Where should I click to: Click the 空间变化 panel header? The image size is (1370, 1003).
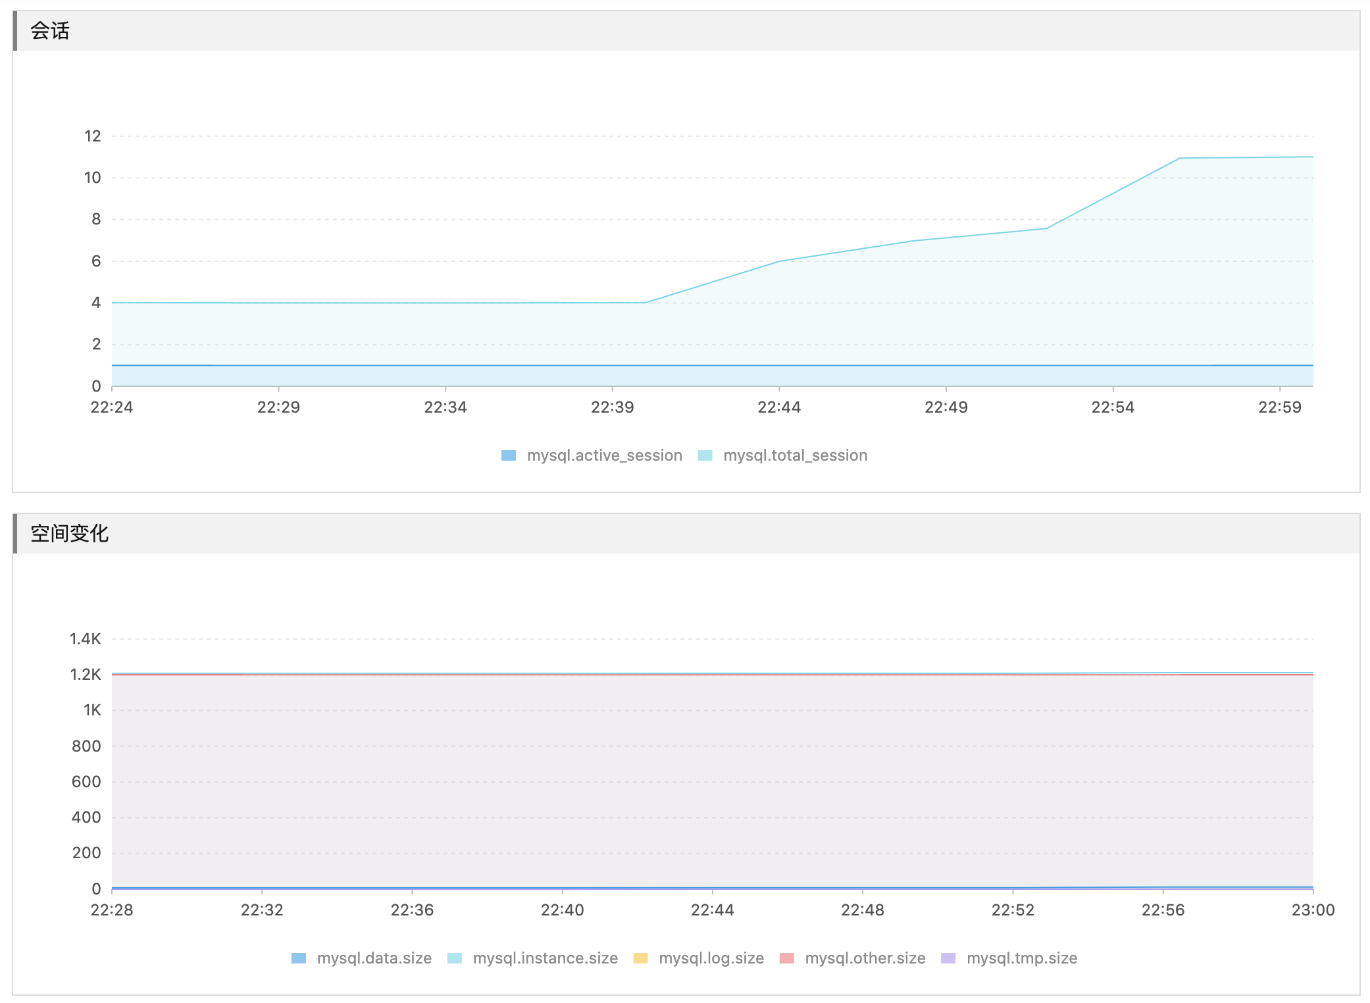point(69,534)
